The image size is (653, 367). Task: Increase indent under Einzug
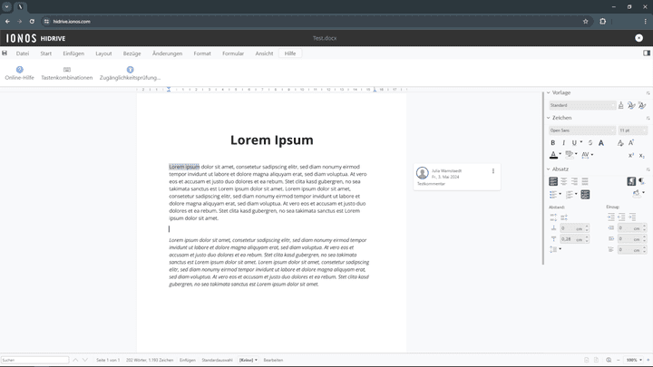611,217
